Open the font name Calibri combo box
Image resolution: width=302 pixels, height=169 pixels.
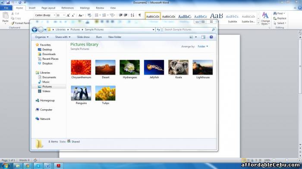(45, 15)
